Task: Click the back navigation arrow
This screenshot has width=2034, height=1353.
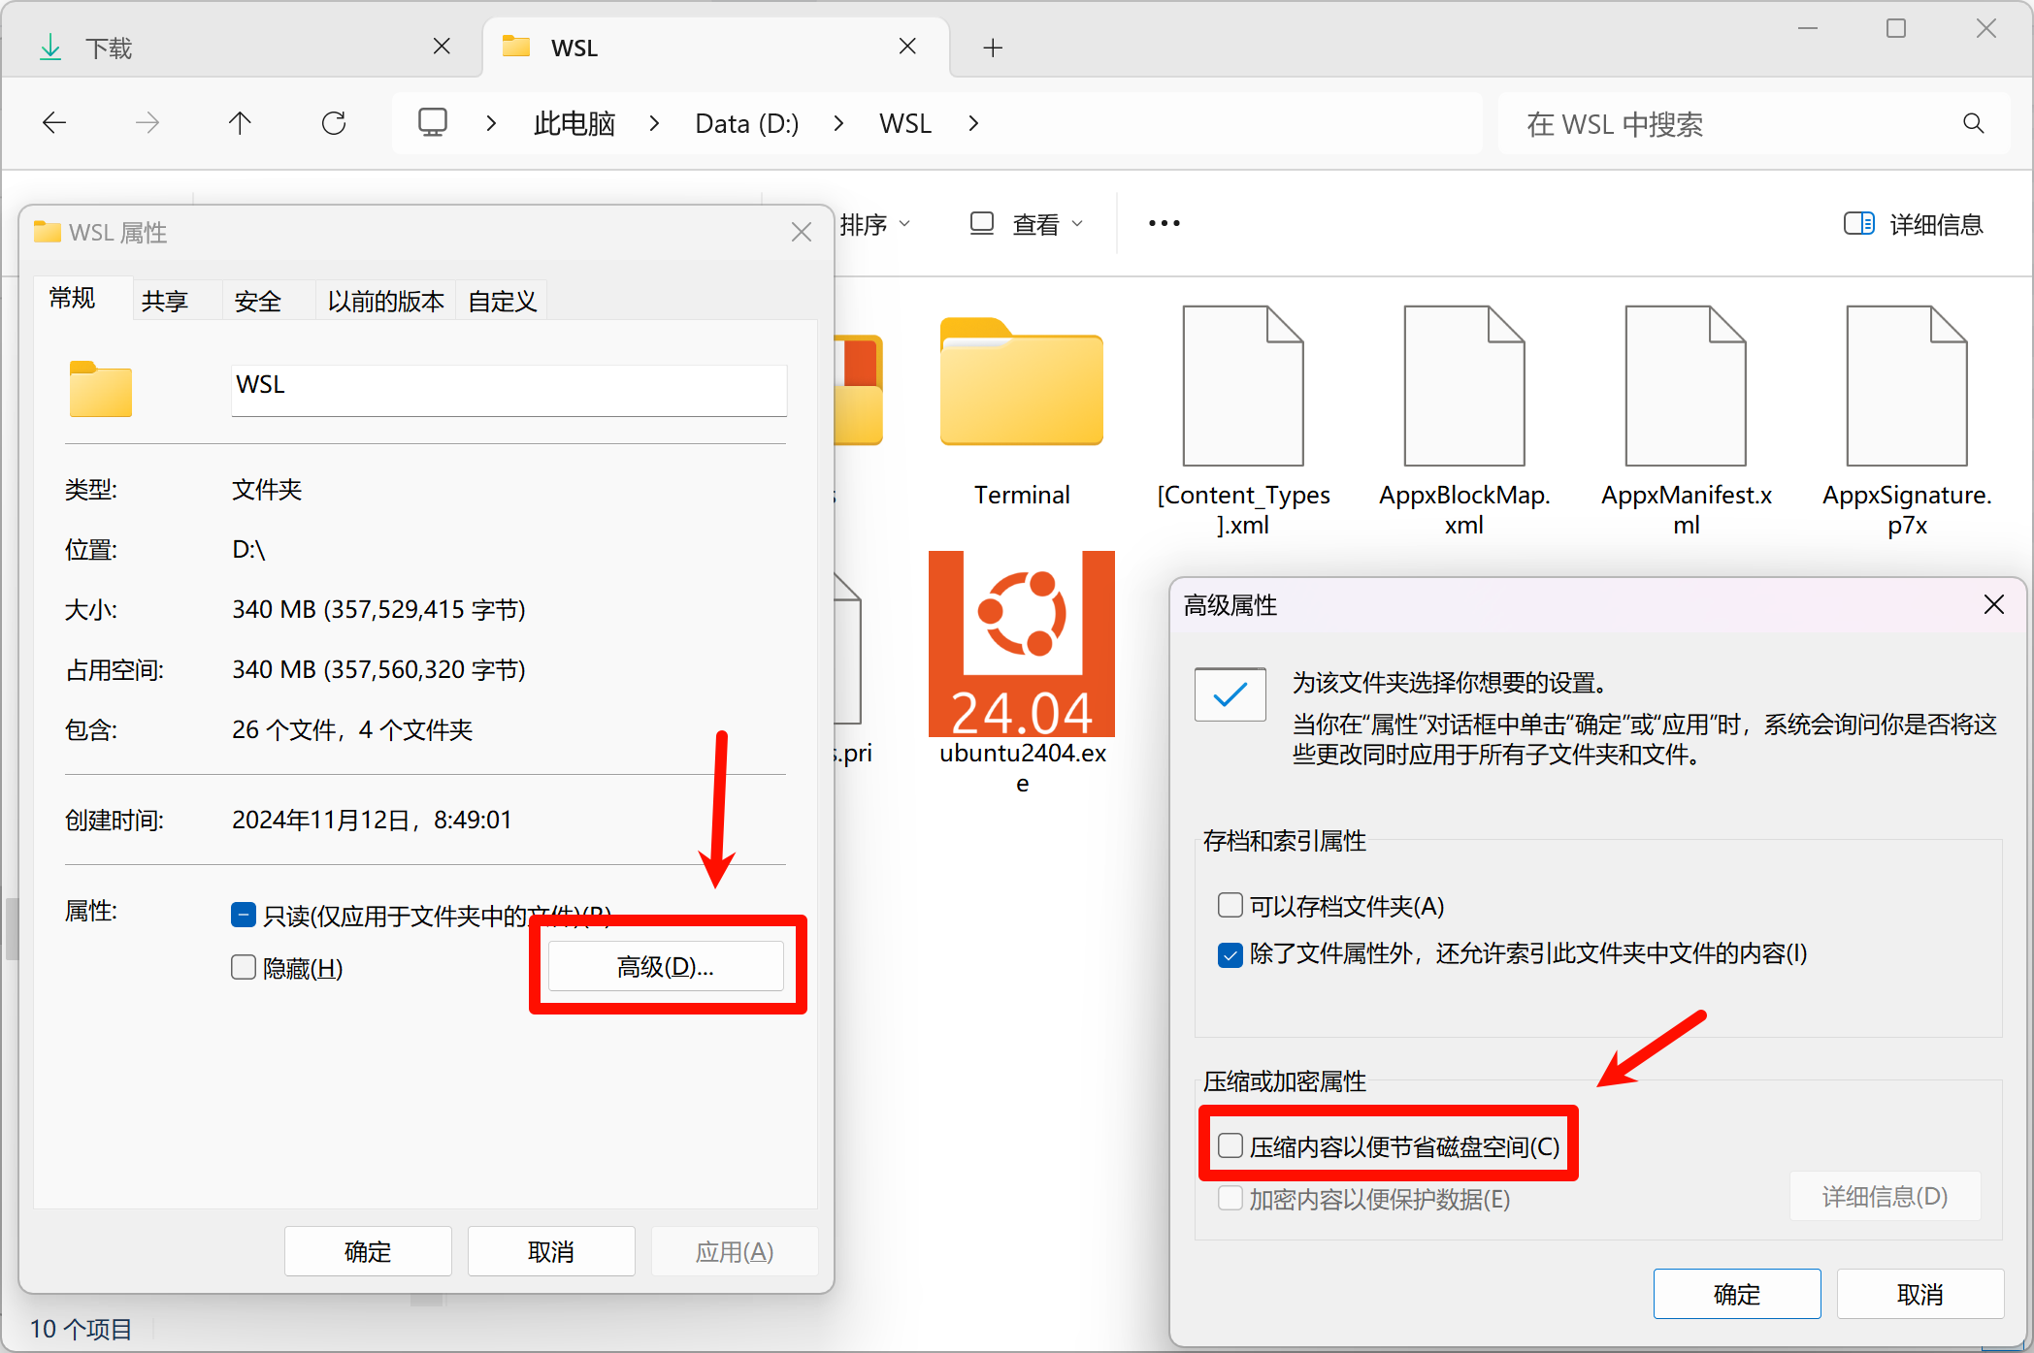Action: 55,123
